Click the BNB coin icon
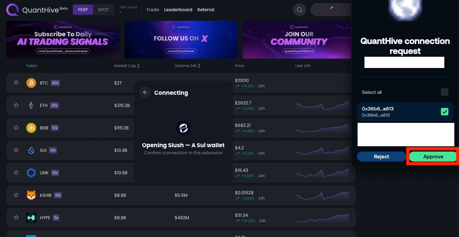Screen dimensions: 459x237 31,128
